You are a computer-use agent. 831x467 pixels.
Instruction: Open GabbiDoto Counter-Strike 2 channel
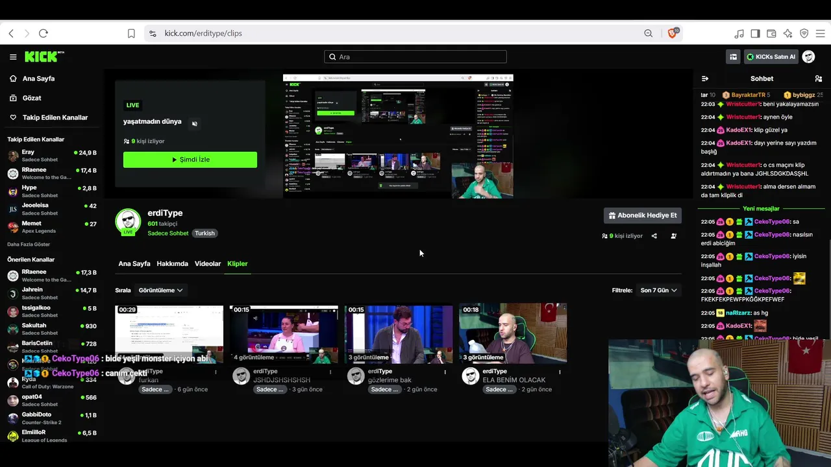coord(52,418)
